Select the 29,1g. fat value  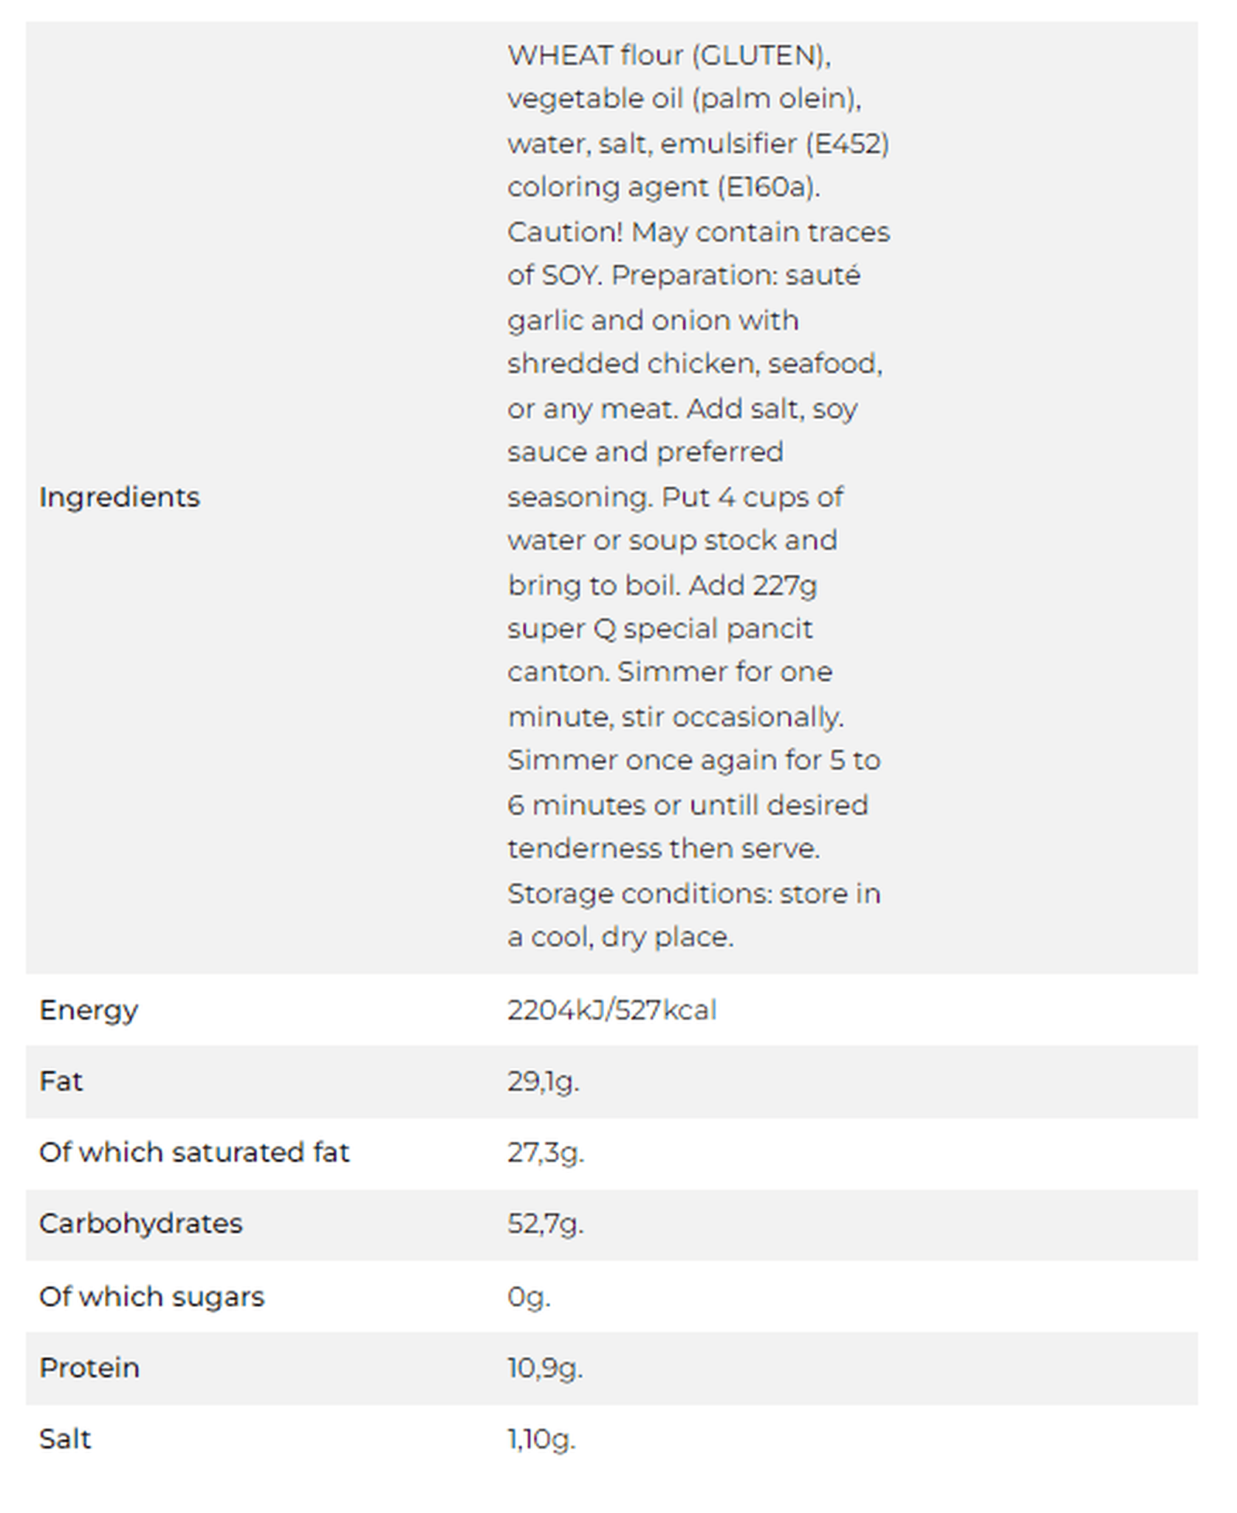pyautogui.click(x=544, y=1082)
